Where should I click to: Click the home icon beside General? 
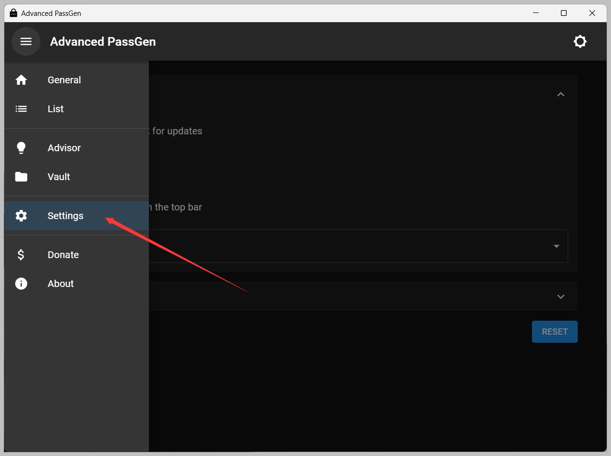click(21, 80)
